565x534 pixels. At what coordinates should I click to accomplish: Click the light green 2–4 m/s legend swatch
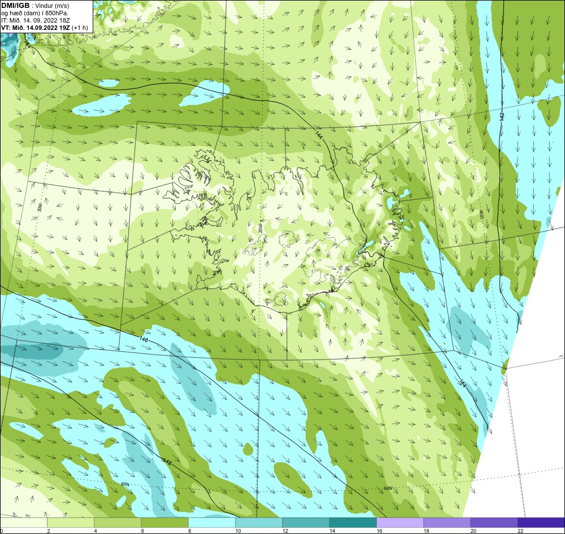pyautogui.click(x=71, y=522)
